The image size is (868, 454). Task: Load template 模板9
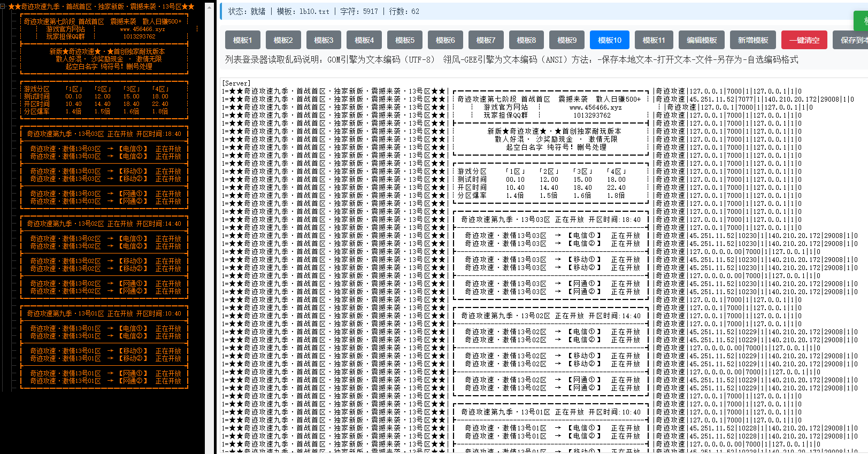click(x=567, y=40)
